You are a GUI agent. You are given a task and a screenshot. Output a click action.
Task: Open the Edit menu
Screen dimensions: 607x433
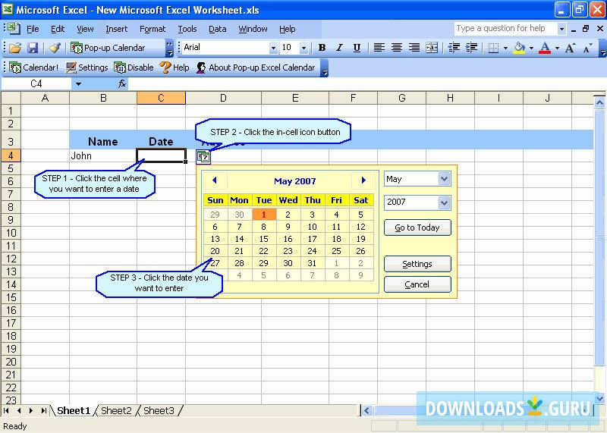tap(58, 29)
